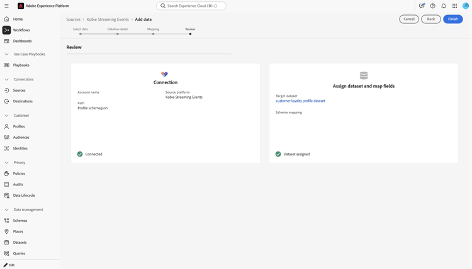Image resolution: width=472 pixels, height=269 pixels.
Task: Click the Account name label
Action: (89, 92)
